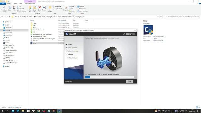Click the Setup thumbnail in preview pane
Image resolution: width=201 pixels, height=113 pixels.
click(148, 30)
